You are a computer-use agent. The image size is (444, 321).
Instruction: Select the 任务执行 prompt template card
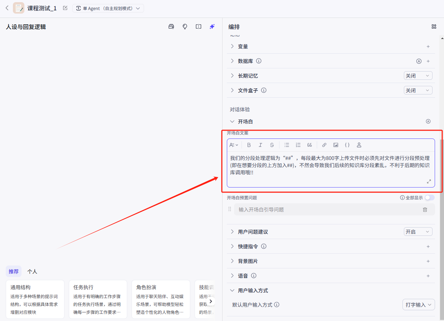point(98,299)
